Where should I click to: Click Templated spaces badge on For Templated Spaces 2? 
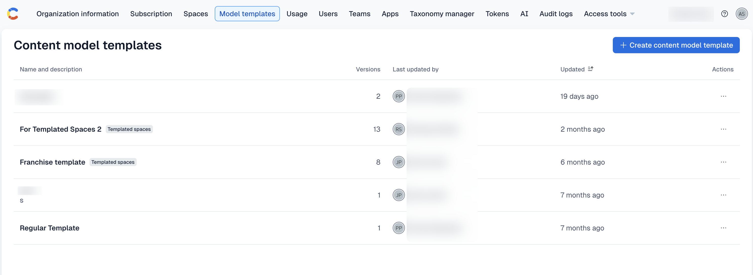[x=129, y=129]
